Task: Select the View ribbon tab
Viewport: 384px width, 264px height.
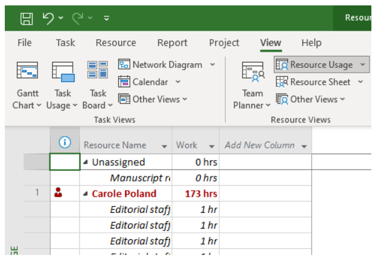Action: 270,43
